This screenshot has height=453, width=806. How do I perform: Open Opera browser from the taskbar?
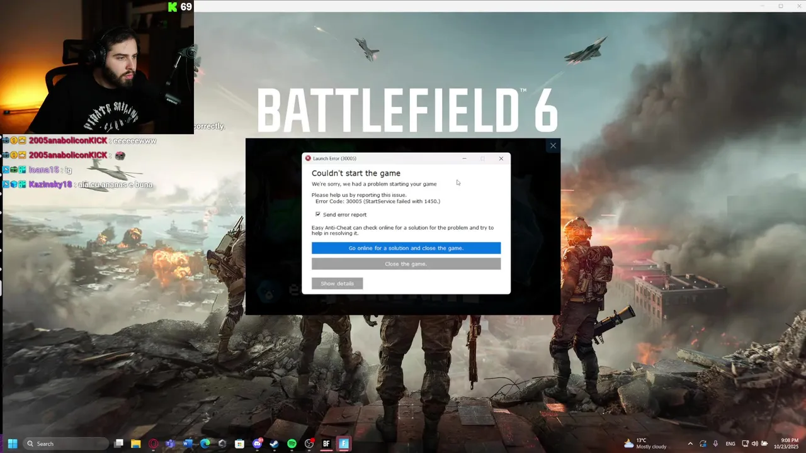(153, 444)
